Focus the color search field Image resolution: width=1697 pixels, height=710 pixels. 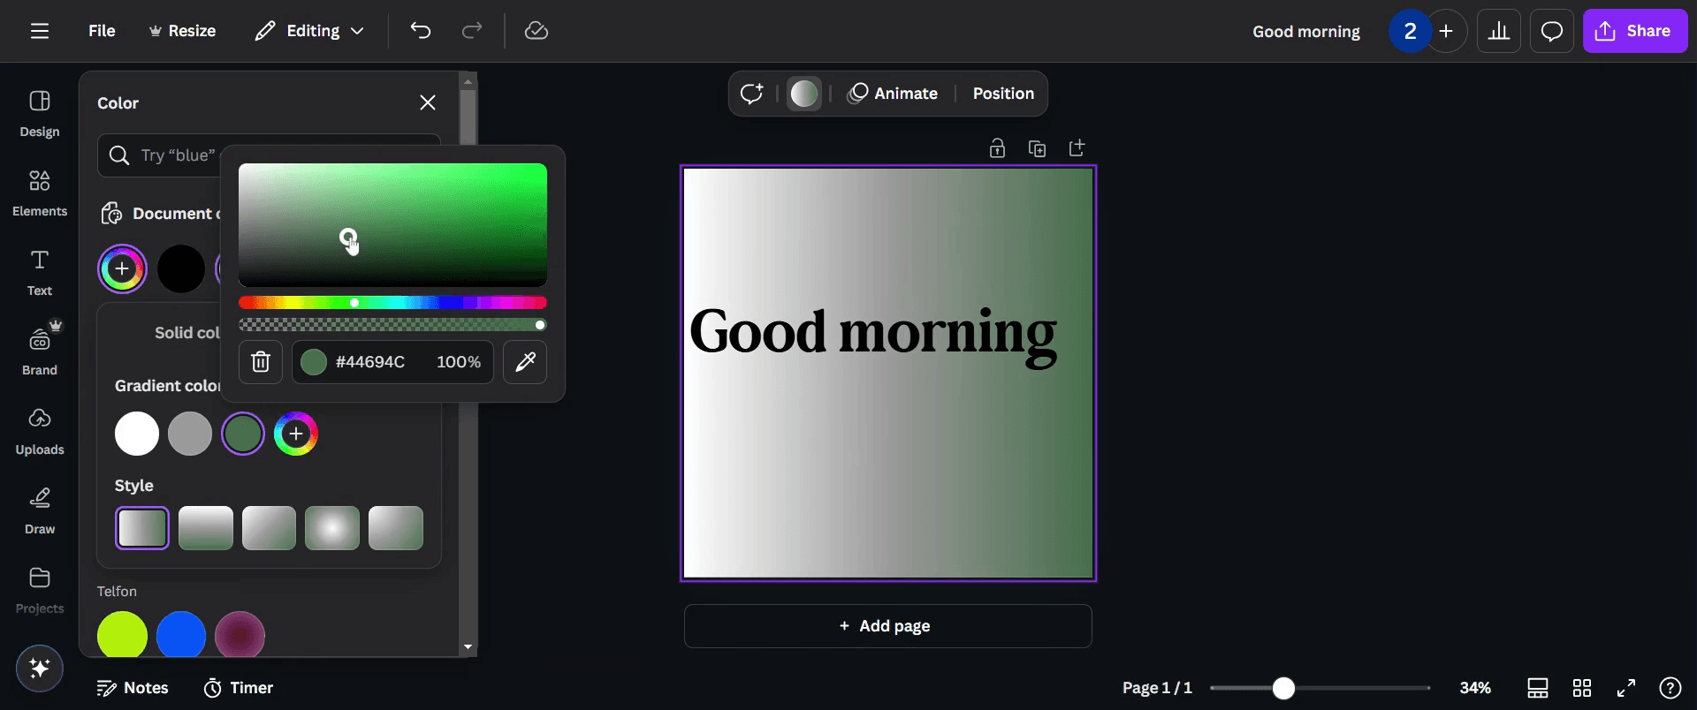click(x=269, y=155)
